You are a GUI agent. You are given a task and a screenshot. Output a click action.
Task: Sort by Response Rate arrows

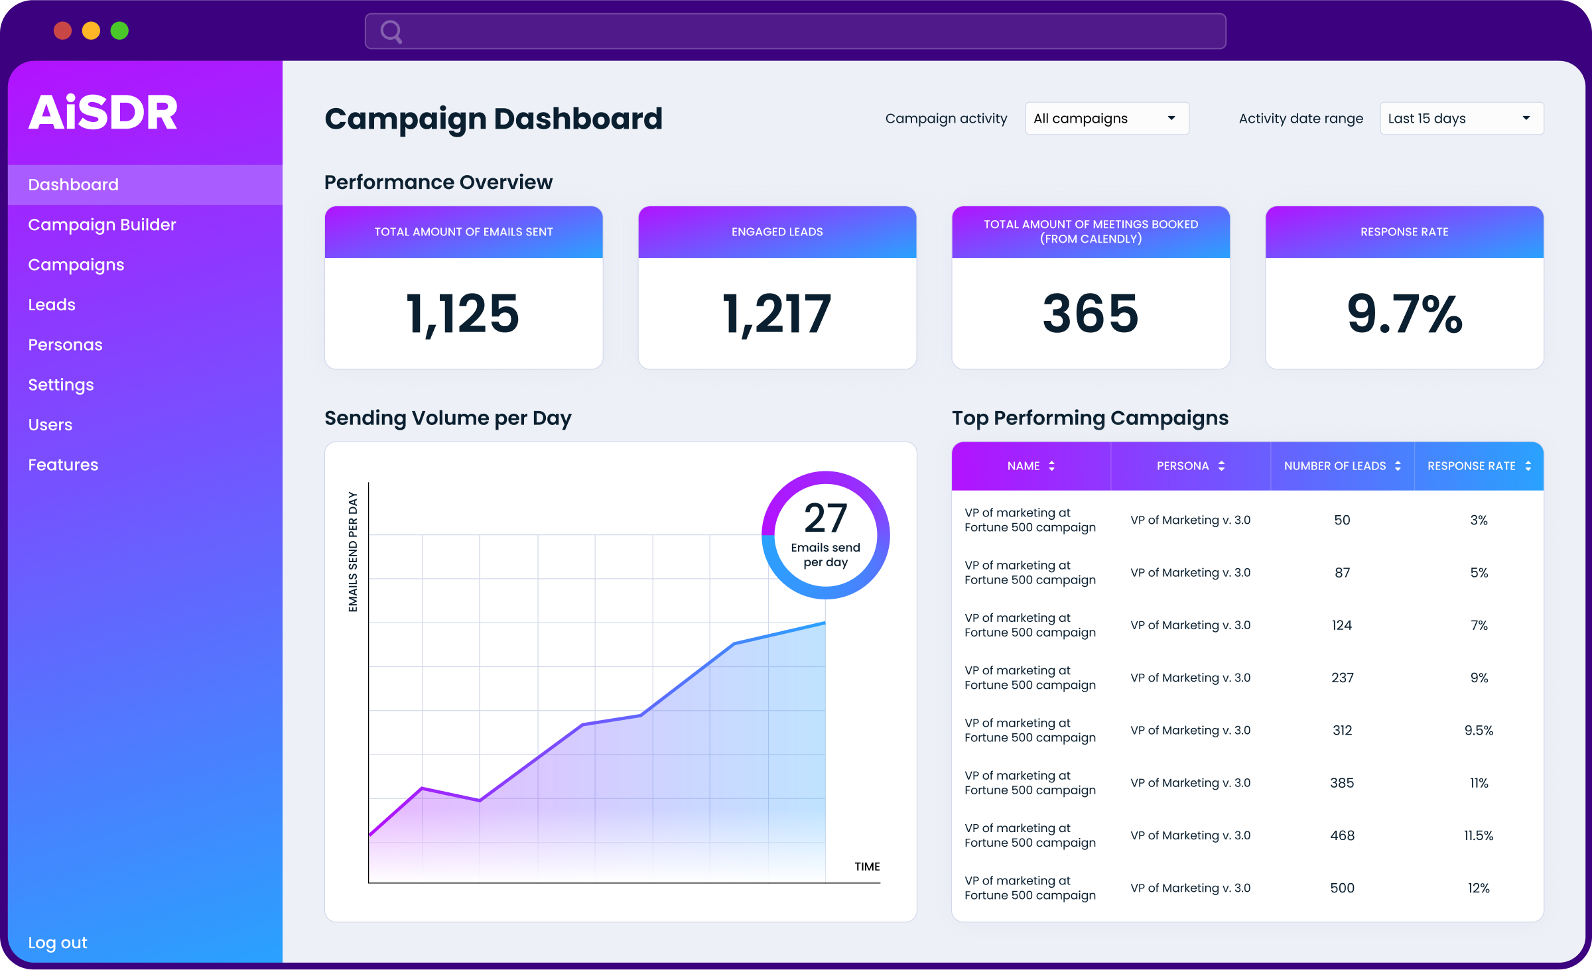point(1528,466)
